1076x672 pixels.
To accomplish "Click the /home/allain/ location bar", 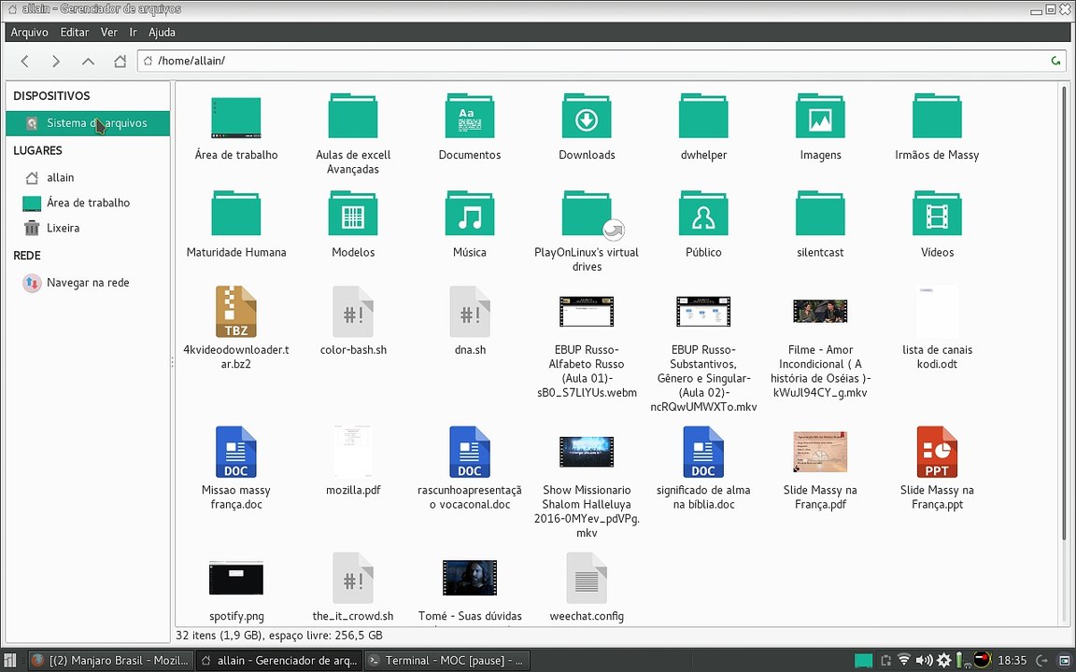I will coord(602,61).
